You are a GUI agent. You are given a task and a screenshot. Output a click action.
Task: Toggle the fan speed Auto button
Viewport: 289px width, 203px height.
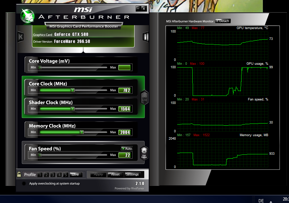click(127, 148)
